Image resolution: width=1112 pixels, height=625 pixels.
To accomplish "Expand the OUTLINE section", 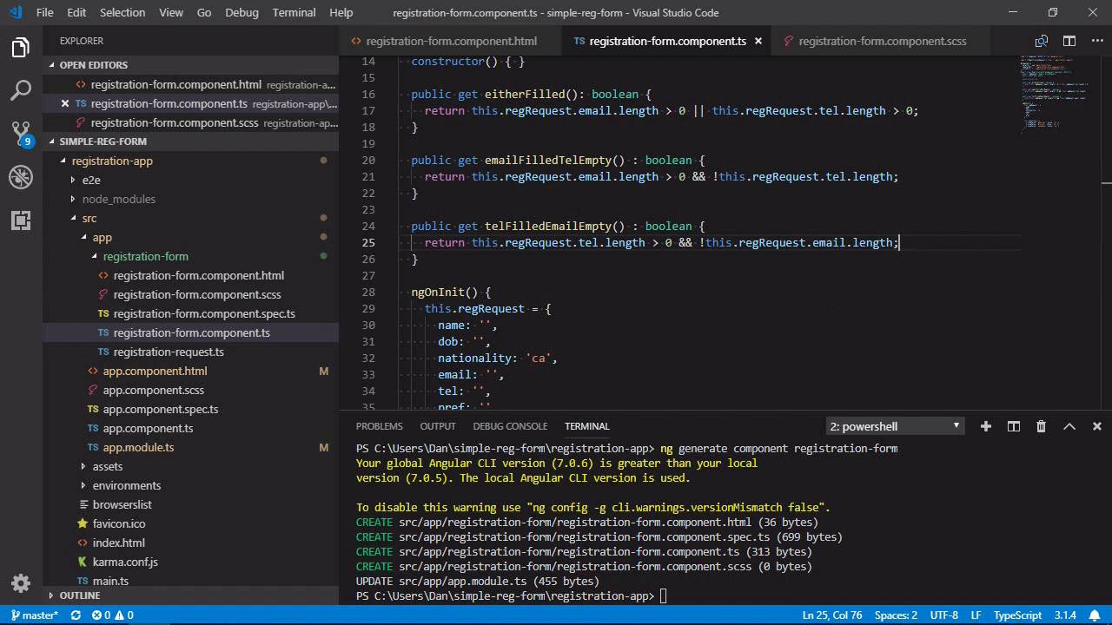I will [80, 595].
